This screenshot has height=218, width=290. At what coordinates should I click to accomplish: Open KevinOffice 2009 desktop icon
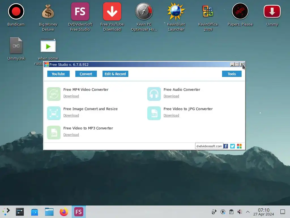coord(208,11)
